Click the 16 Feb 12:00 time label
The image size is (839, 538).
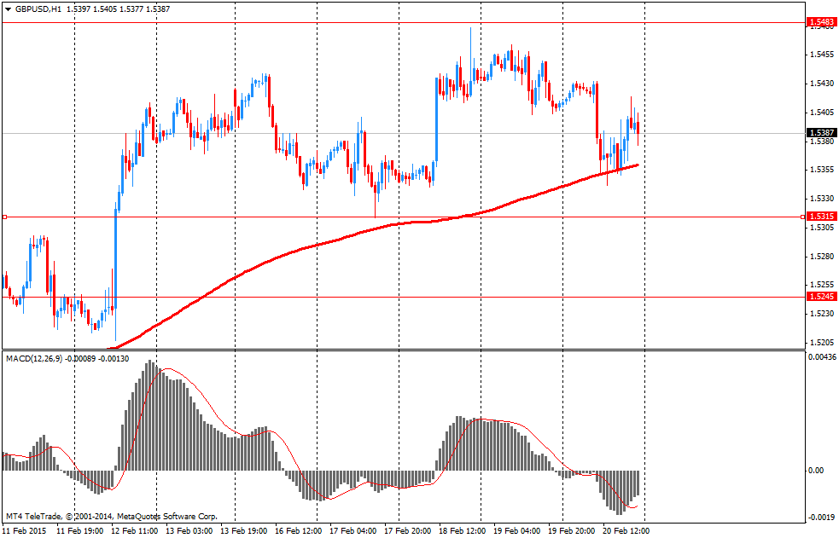click(x=298, y=530)
